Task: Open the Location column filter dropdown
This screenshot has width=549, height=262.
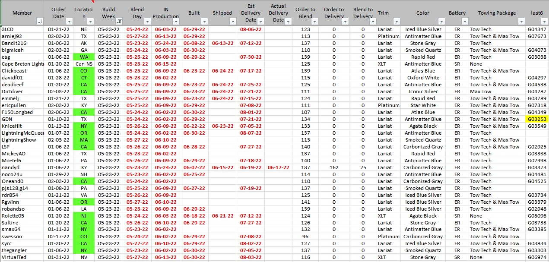Action: [x=91, y=21]
